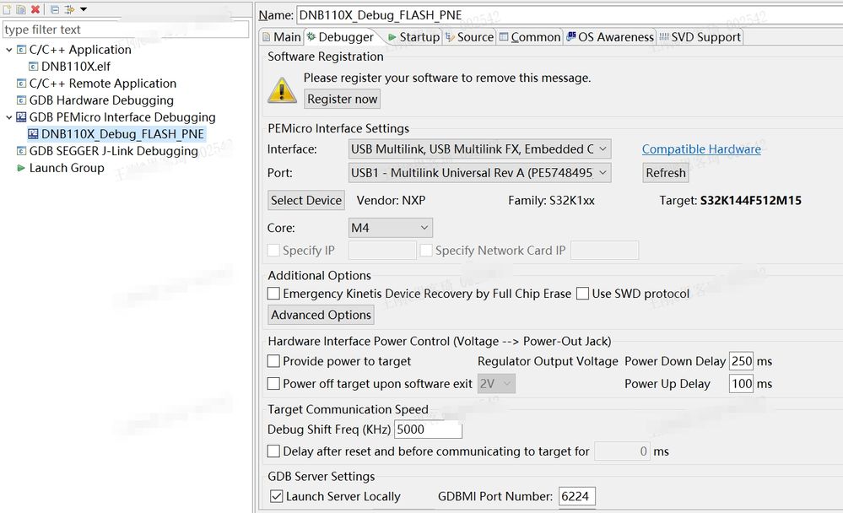Open the filter options dropdown arrow

click(84, 9)
